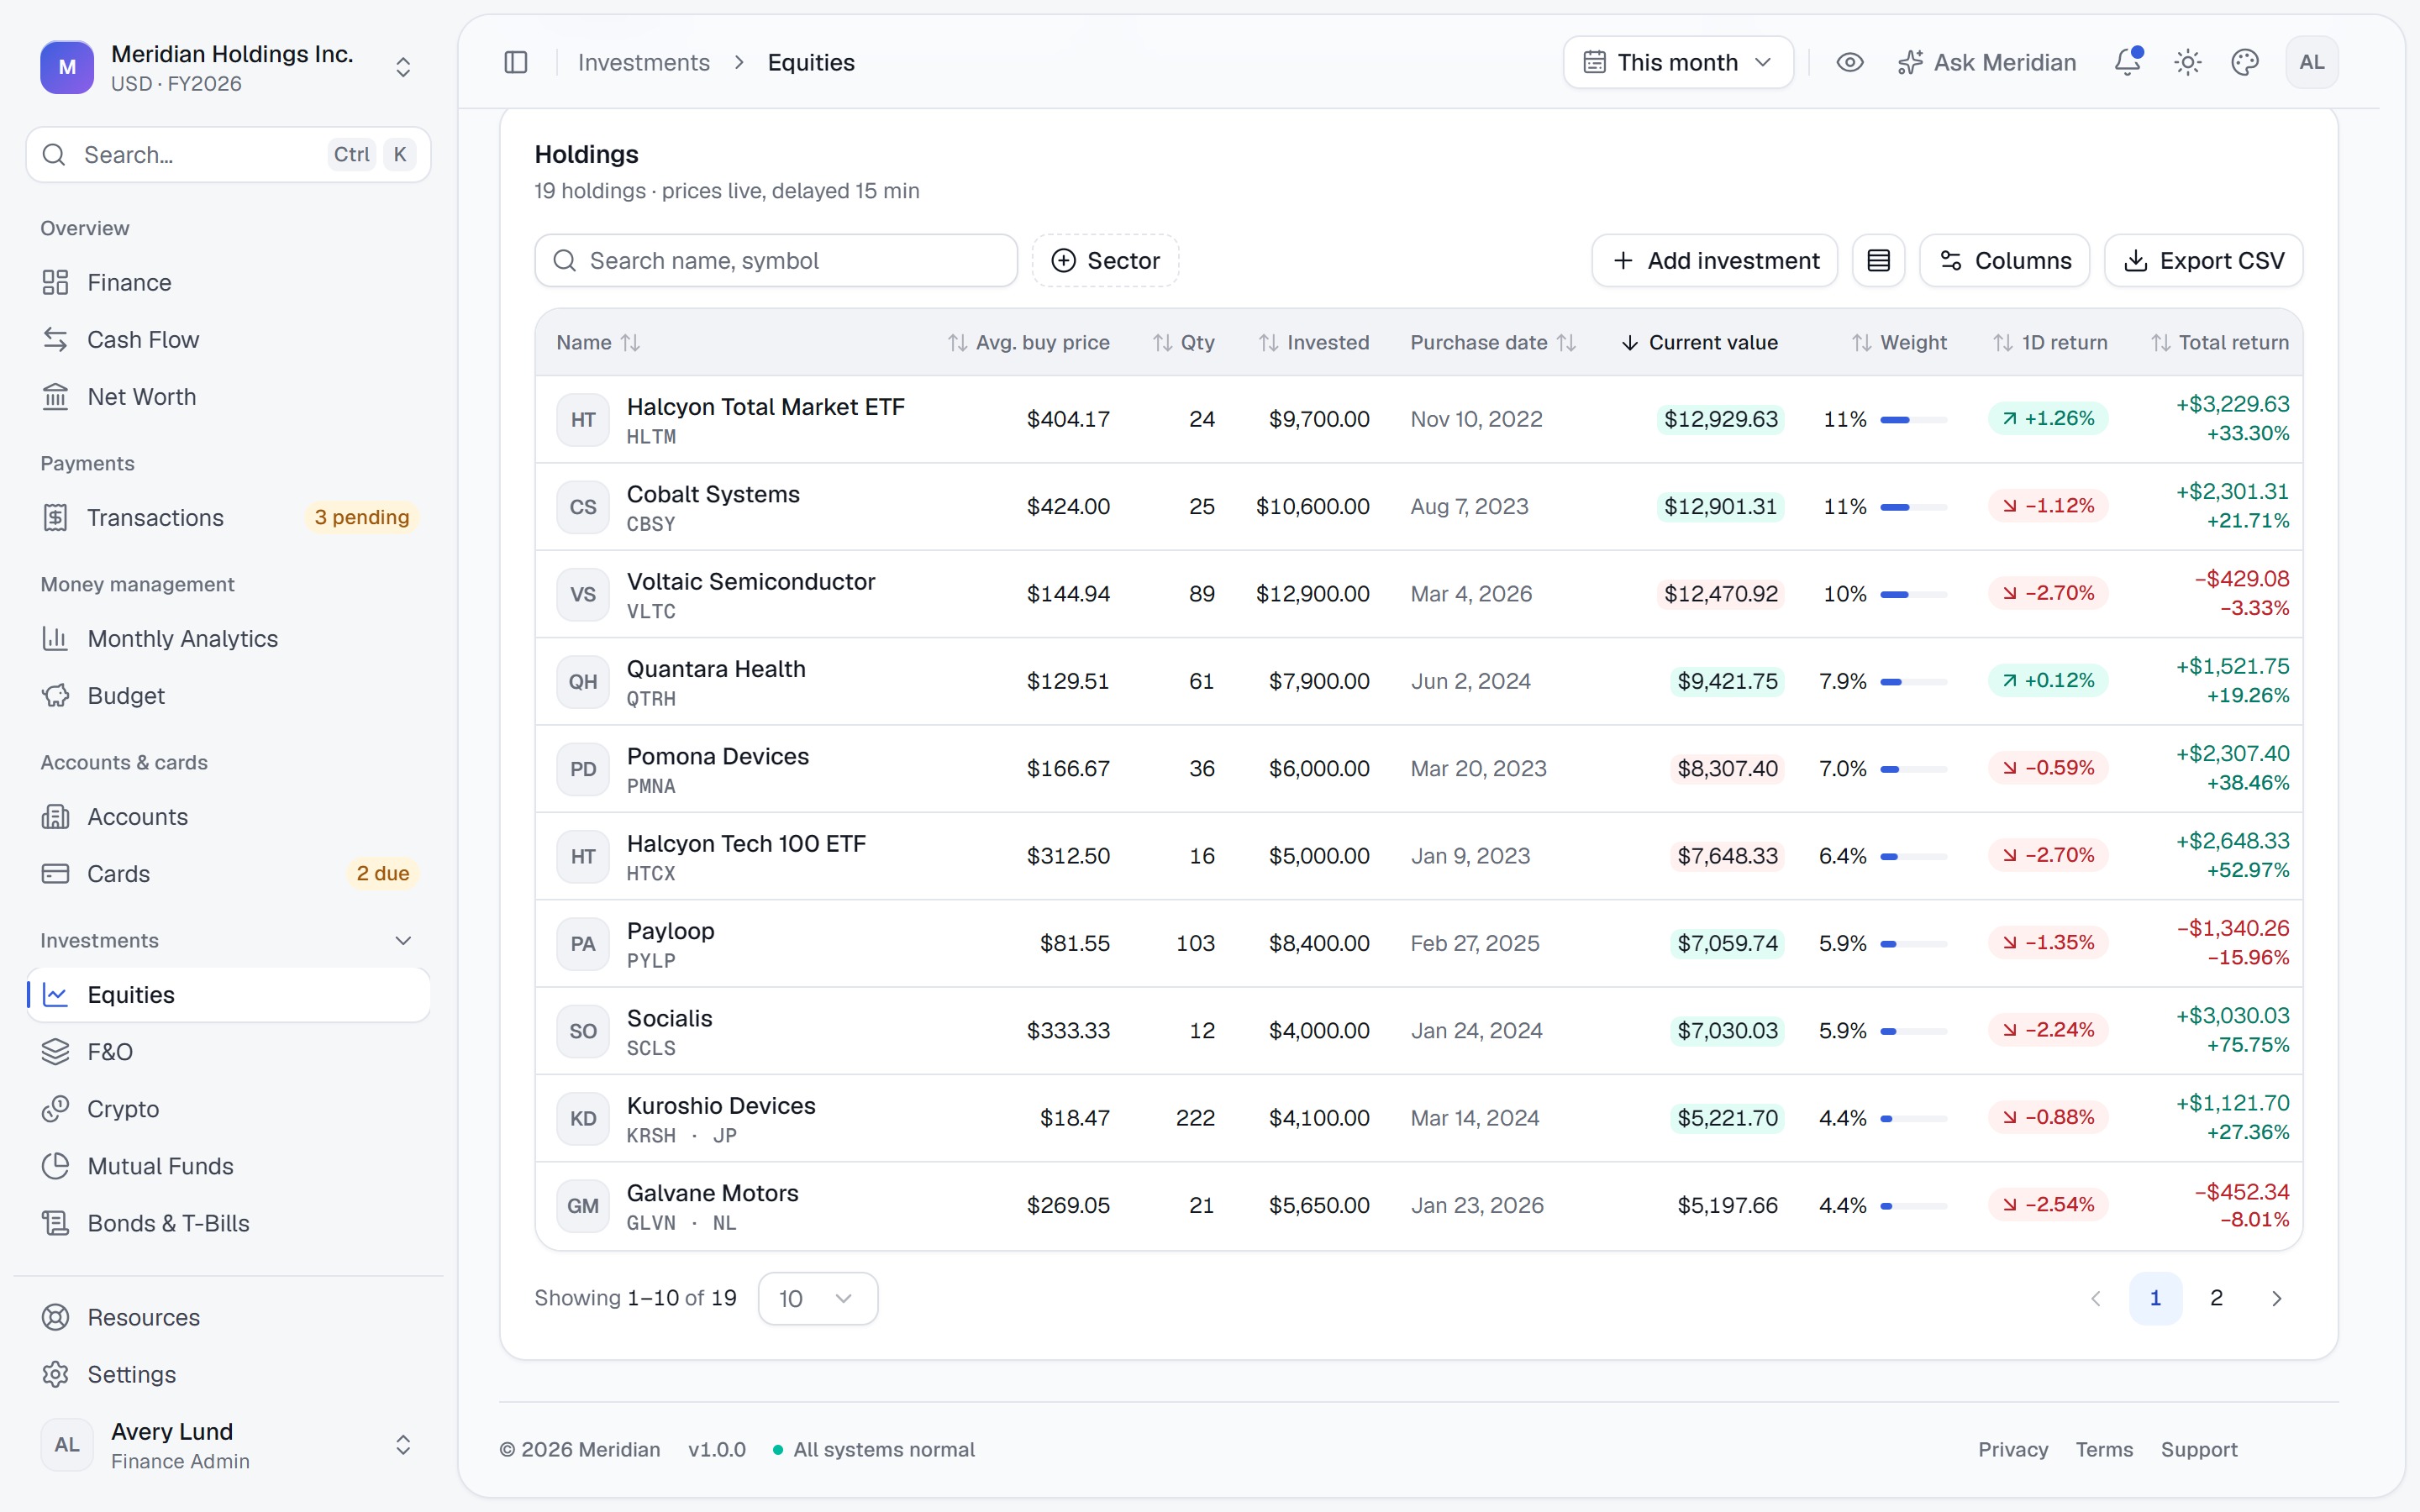2420x1512 pixels.
Task: Click the Budget piggy bank icon
Action: point(55,695)
